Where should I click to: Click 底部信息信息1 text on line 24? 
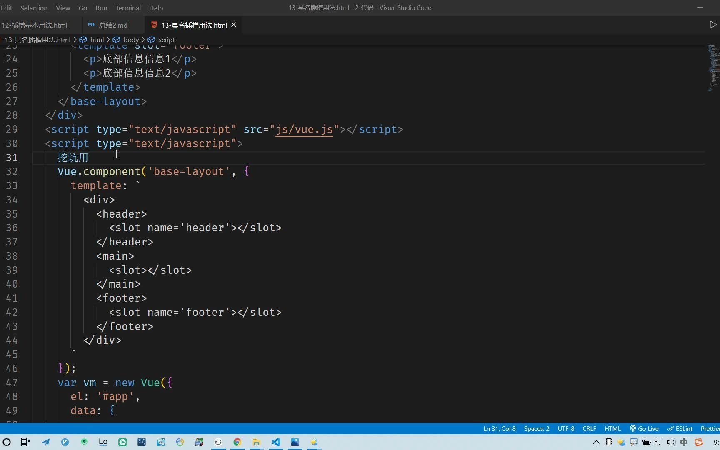137,59
